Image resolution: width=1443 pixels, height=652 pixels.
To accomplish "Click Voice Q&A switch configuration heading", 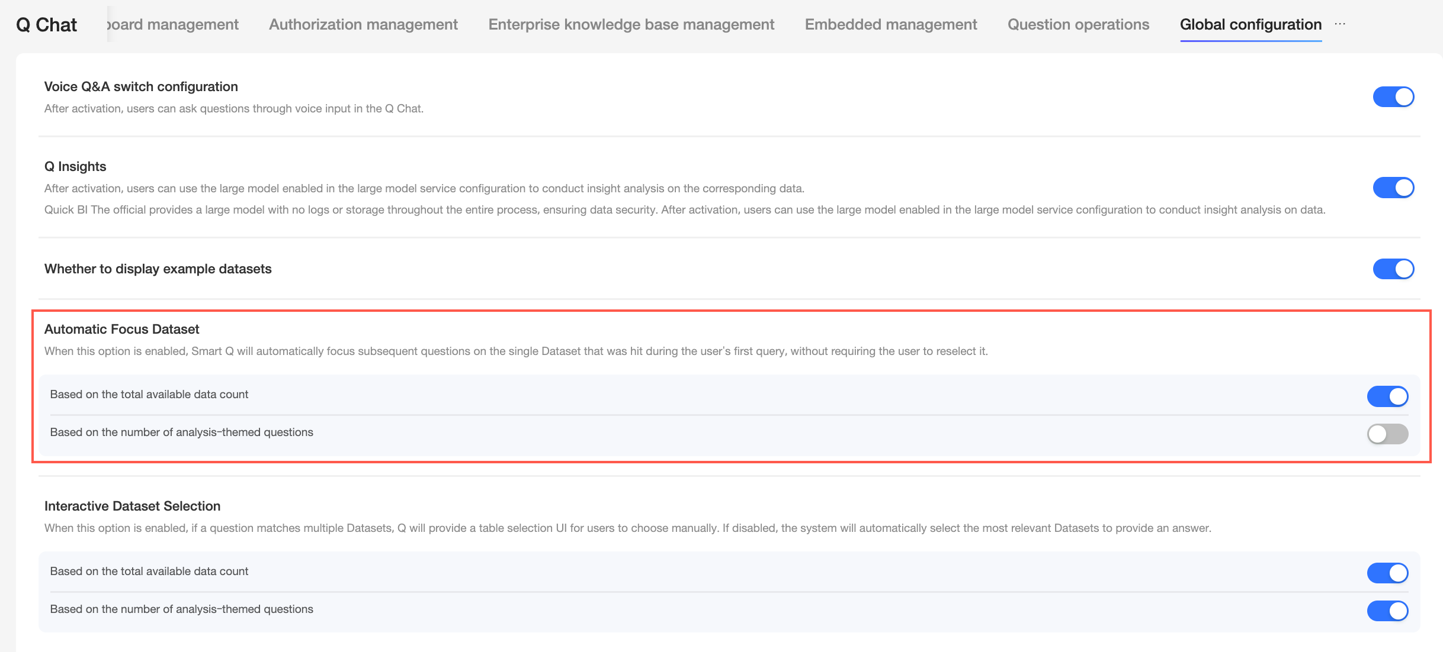I will pos(141,86).
